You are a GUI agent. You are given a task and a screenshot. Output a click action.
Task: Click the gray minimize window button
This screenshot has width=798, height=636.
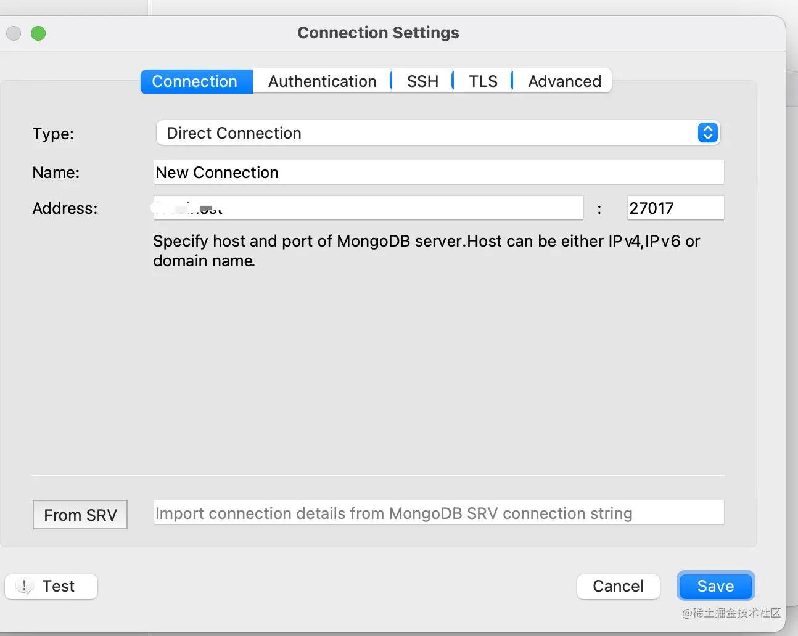(x=14, y=33)
